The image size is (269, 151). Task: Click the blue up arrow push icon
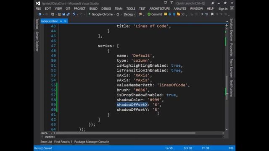tap(174, 14)
